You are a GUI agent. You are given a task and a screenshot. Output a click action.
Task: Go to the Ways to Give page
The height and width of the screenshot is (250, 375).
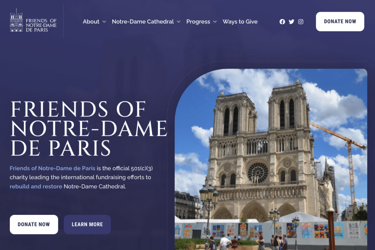[x=240, y=22]
